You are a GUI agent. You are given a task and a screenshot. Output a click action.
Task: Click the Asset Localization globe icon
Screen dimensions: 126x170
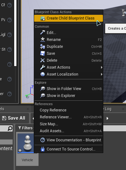[x=43, y=74]
